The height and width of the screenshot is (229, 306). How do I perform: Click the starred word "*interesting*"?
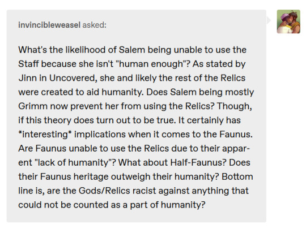tap(45, 135)
